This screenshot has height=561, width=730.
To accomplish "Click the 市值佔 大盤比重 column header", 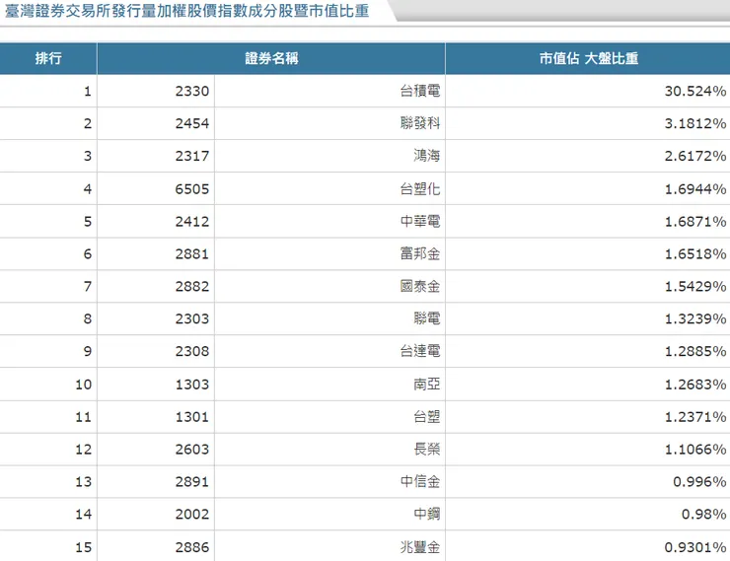I will click(588, 58).
